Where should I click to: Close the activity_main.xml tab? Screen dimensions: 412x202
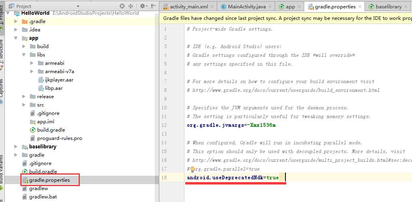click(x=212, y=7)
